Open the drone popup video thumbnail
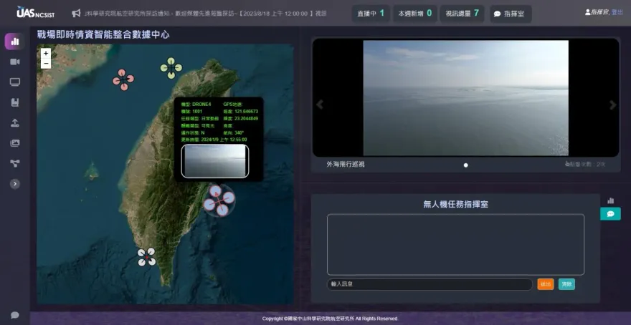Image resolution: width=631 pixels, height=325 pixels. (215, 161)
